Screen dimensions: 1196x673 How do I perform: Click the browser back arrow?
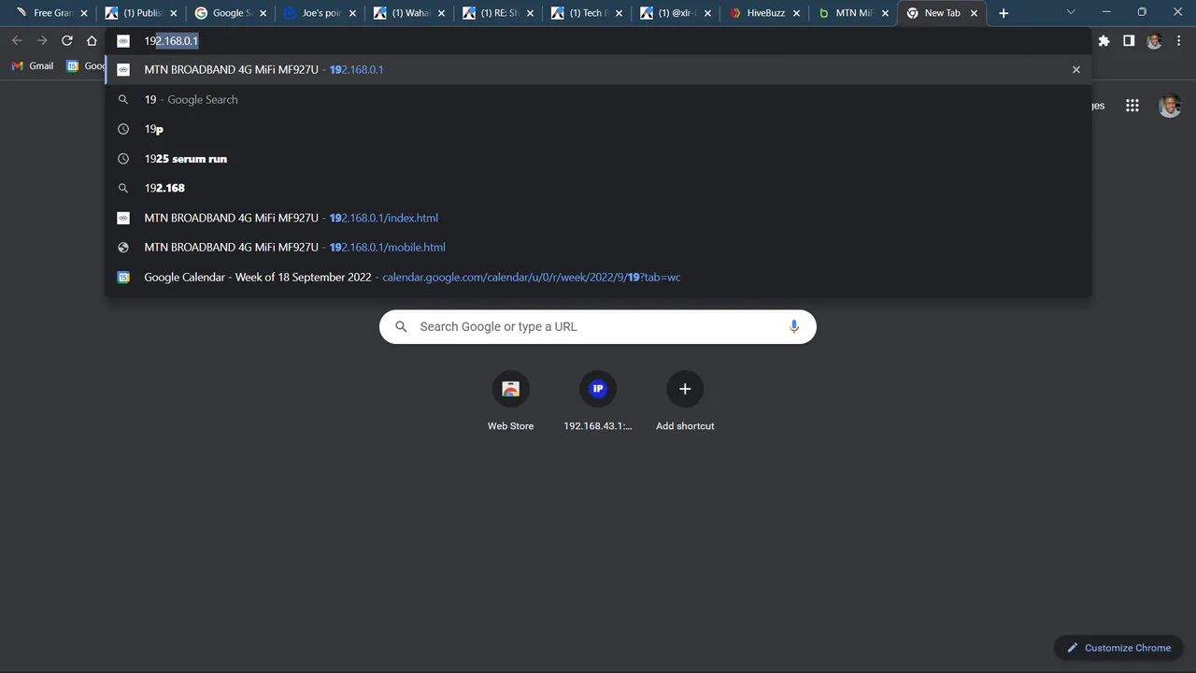click(17, 40)
